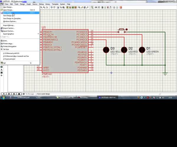This screenshot has width=177, height=147.
Task: Click the Remove Sheet icon
Action: click(x=108, y=7)
